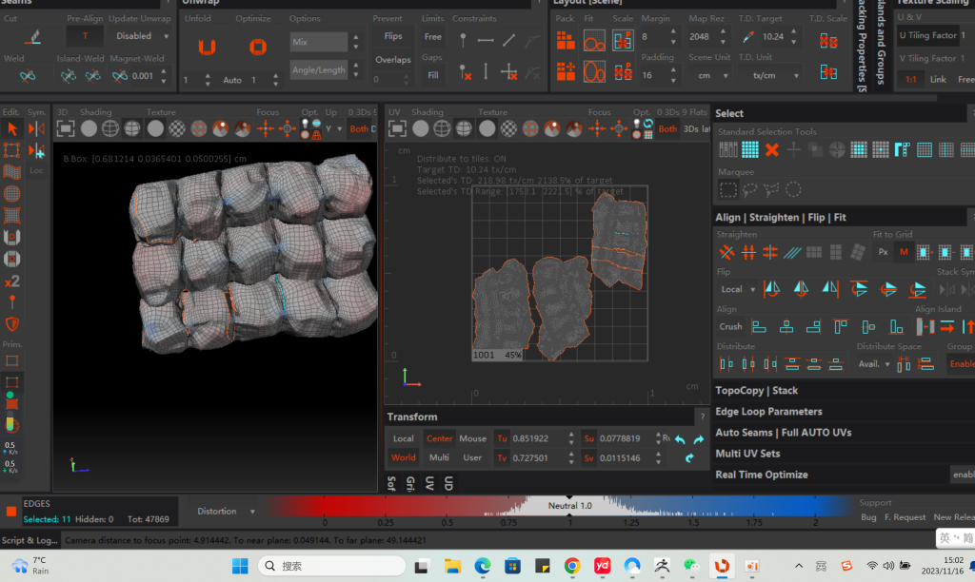Screen dimensions: 975x582
Task: Click the horizontal edge constraint icon
Action: (486, 40)
